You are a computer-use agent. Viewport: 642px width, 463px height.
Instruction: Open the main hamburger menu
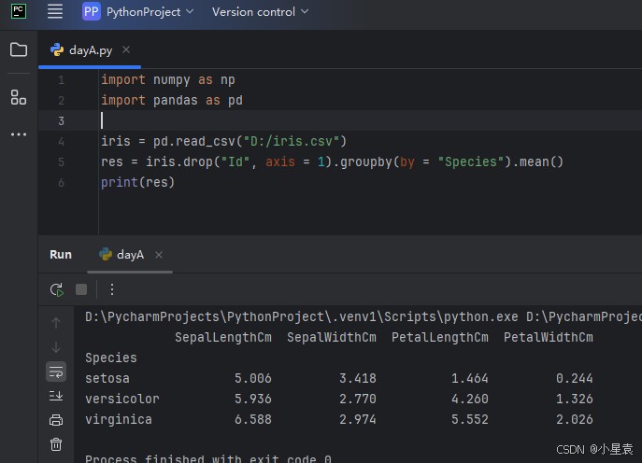pyautogui.click(x=55, y=12)
